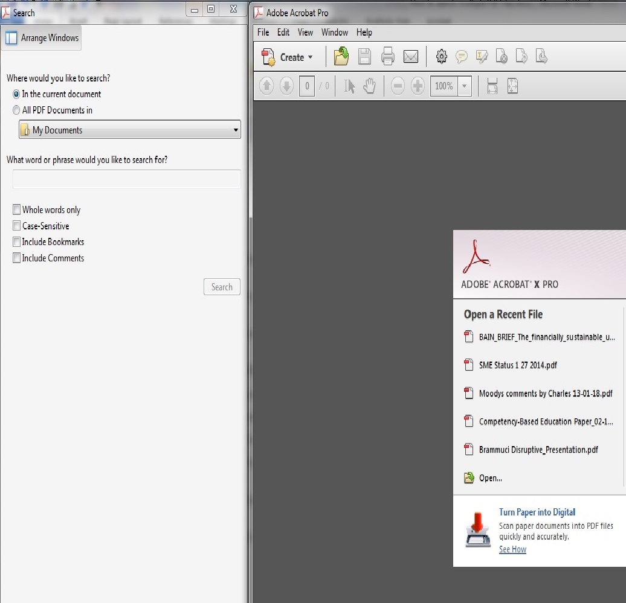Open preferences gear icon in toolbar
Screen dimensions: 626x603
[442, 57]
